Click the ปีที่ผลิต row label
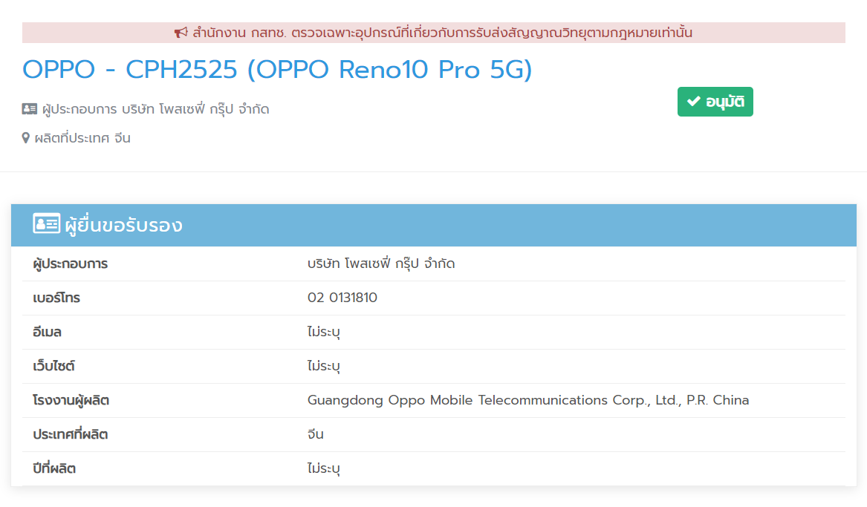Screen dimensions: 867x507 click(54, 468)
